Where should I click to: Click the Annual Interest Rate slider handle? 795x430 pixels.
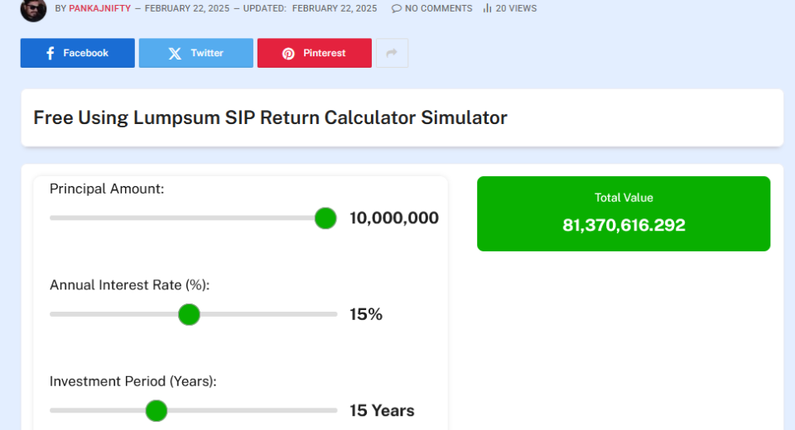click(190, 314)
